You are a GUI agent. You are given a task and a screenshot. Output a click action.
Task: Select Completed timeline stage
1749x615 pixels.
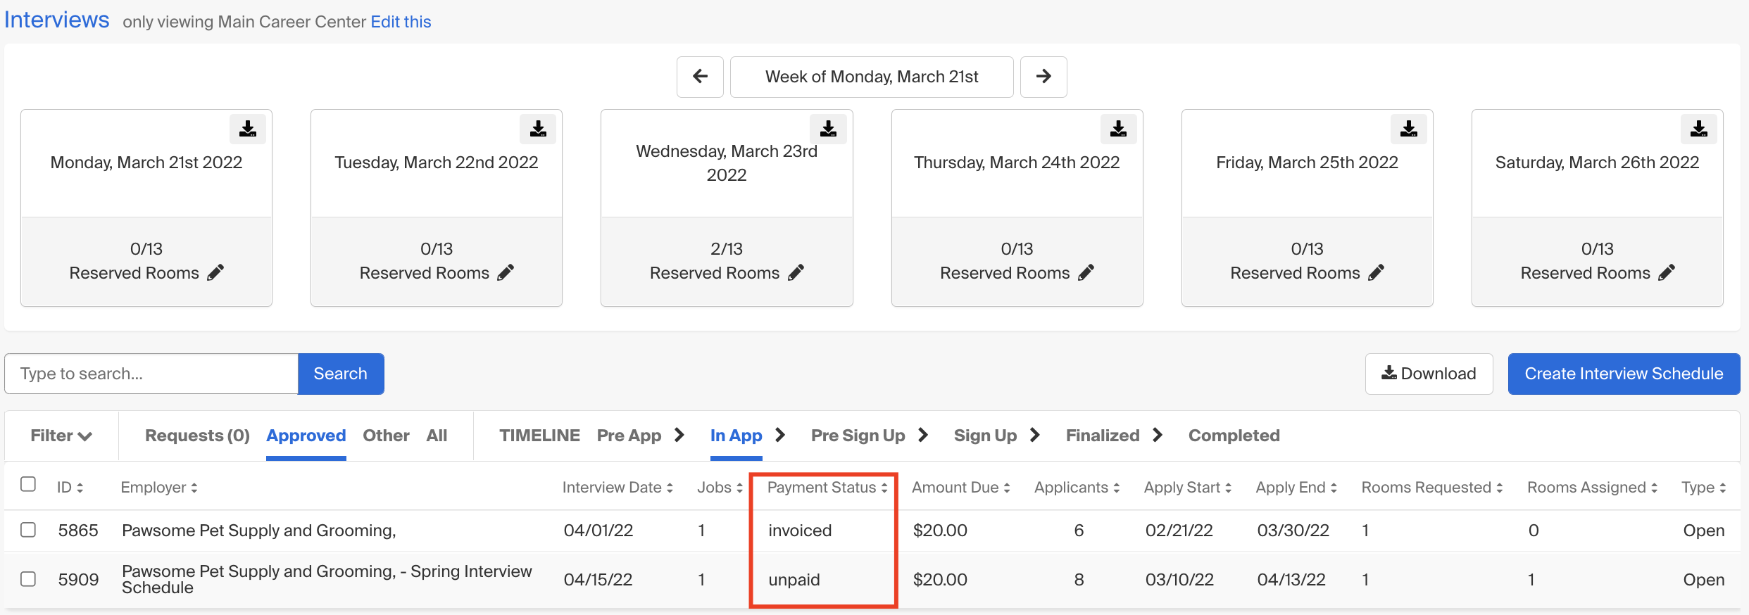coord(1234,436)
